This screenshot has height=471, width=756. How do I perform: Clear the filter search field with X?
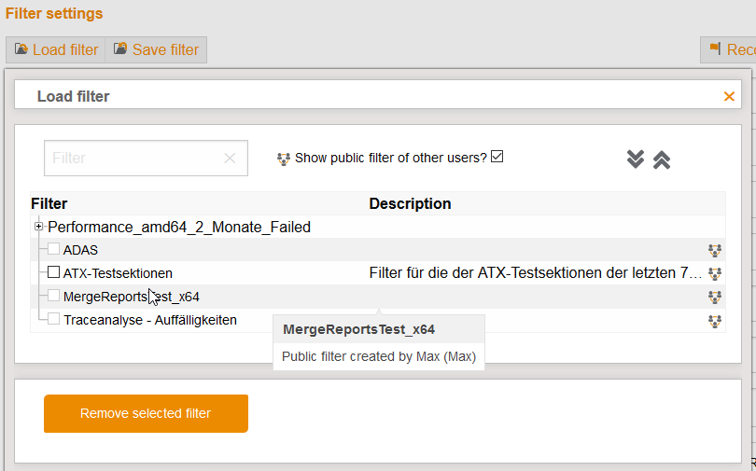[x=230, y=159]
